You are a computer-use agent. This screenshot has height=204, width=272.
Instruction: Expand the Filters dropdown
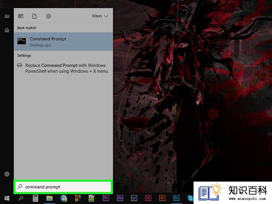tap(100, 16)
